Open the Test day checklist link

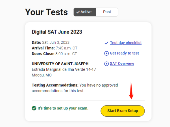[126, 43]
